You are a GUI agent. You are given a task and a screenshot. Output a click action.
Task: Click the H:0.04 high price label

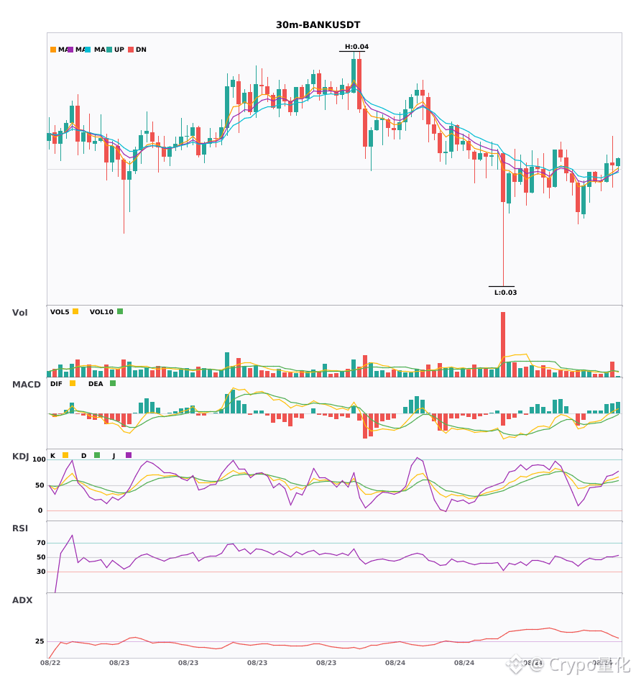pos(356,47)
